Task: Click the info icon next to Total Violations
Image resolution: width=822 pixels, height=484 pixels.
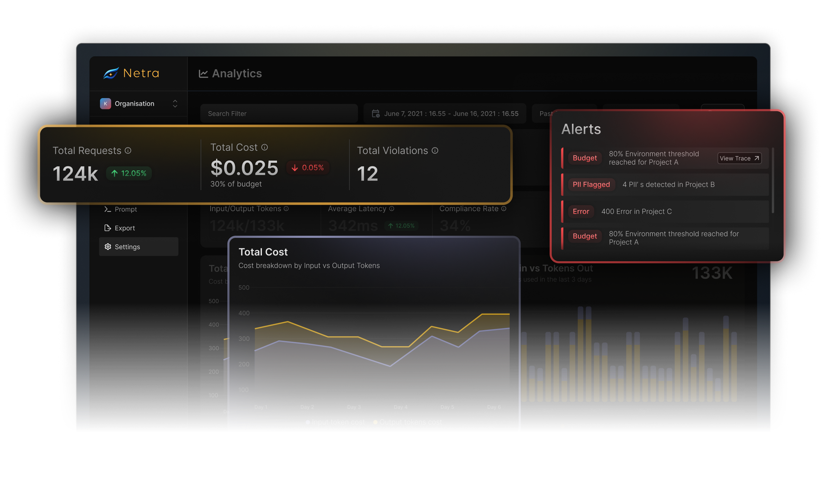Action: point(435,150)
